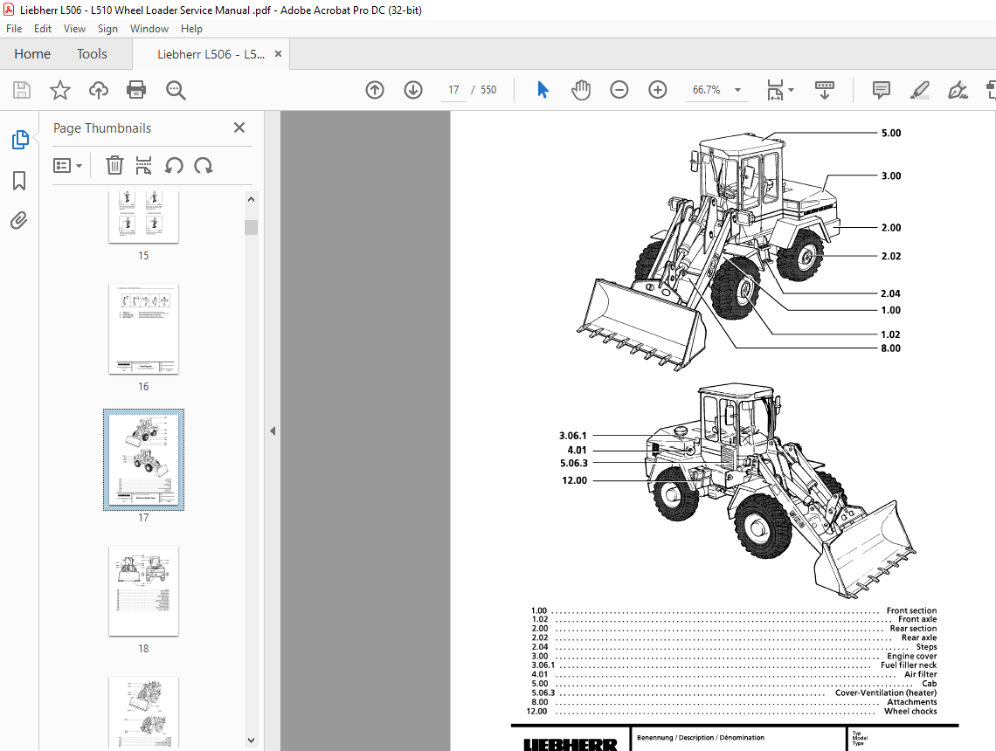
Task: Collapse navigation pane with arrow
Action: (x=273, y=431)
